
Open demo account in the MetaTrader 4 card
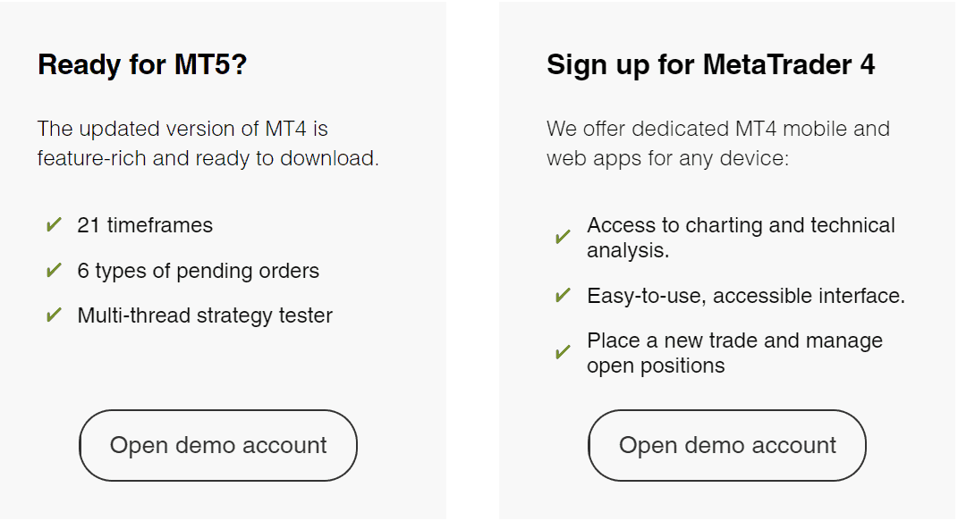tap(727, 445)
